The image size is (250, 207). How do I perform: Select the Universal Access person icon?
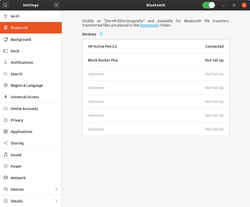click(x=6, y=97)
